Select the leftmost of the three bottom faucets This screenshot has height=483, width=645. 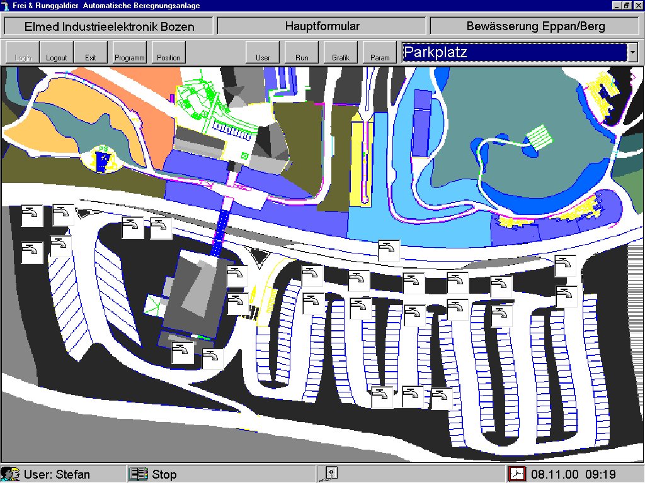tap(382, 397)
